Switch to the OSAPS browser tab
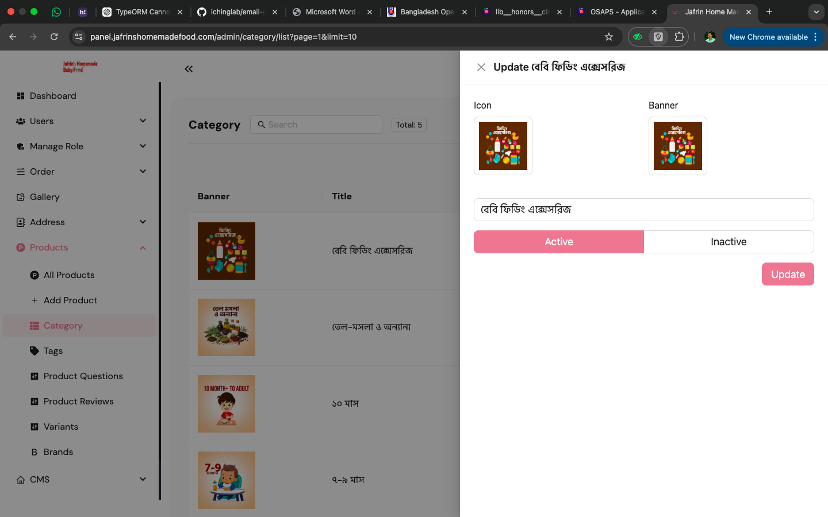This screenshot has width=828, height=517. (616, 11)
